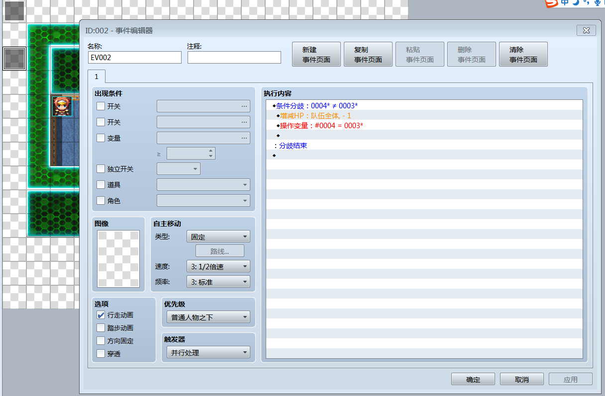
Task: Click the variable value stepper up arrow
Action: click(211, 150)
